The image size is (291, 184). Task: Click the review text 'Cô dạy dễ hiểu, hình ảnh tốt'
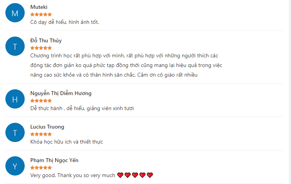tap(65, 22)
